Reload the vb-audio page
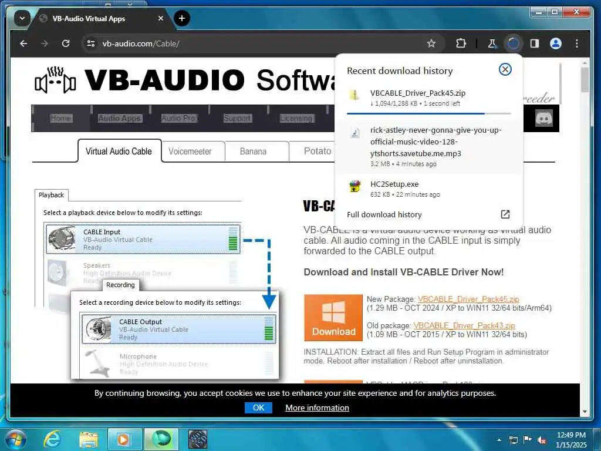 point(66,43)
